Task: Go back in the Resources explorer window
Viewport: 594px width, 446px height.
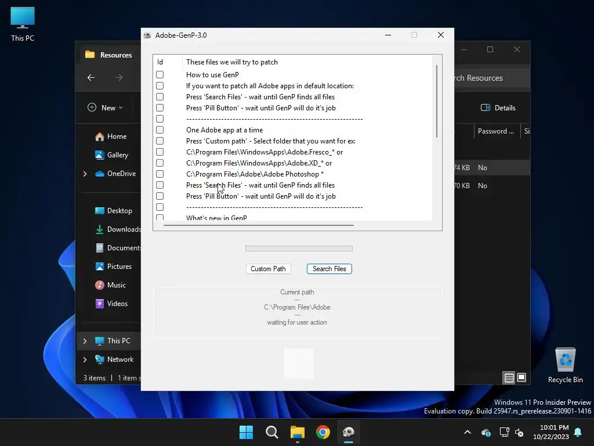Action: [91, 78]
